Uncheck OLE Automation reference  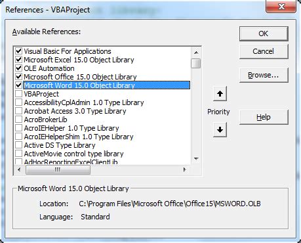pyautogui.click(x=19, y=68)
